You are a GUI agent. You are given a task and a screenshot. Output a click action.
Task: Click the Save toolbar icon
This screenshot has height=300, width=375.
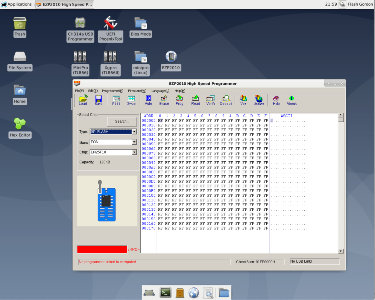[98, 100]
